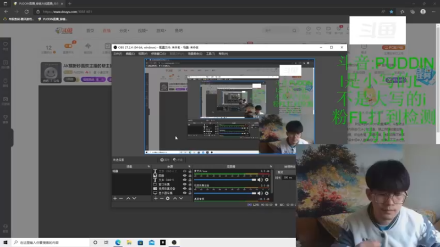Select the 场景 scene item in list
This screenshot has width=440, height=247.
pos(131,171)
